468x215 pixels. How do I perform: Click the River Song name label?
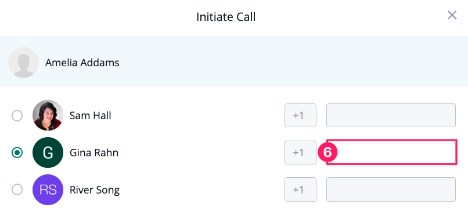(x=95, y=190)
